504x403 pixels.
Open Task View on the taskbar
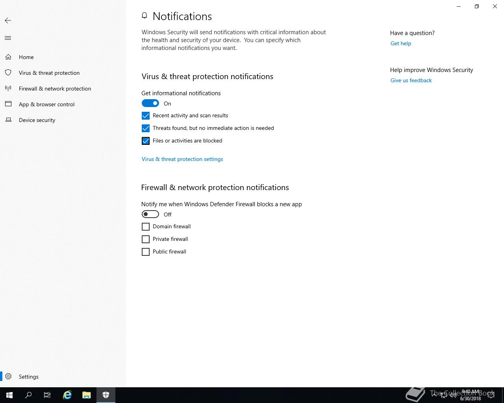tap(47, 395)
